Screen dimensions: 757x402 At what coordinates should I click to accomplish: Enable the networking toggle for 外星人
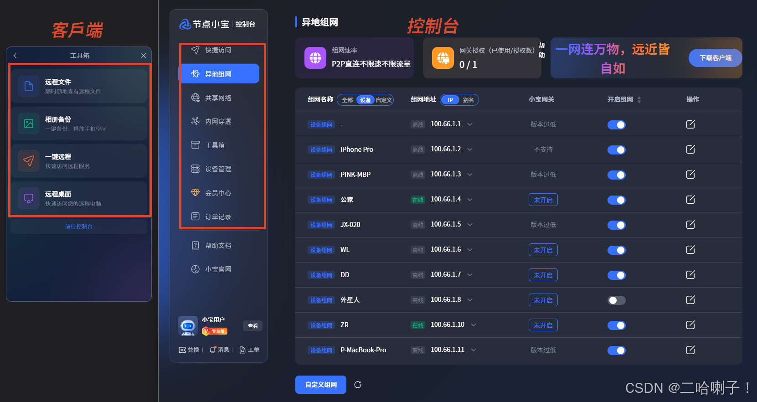(617, 300)
